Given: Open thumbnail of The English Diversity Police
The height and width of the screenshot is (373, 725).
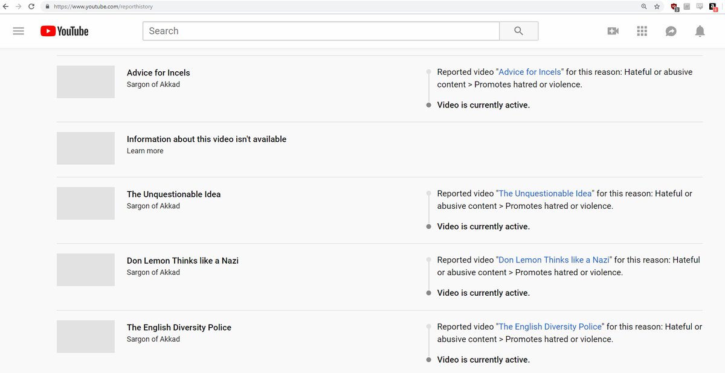Looking at the screenshot, I should (86, 337).
